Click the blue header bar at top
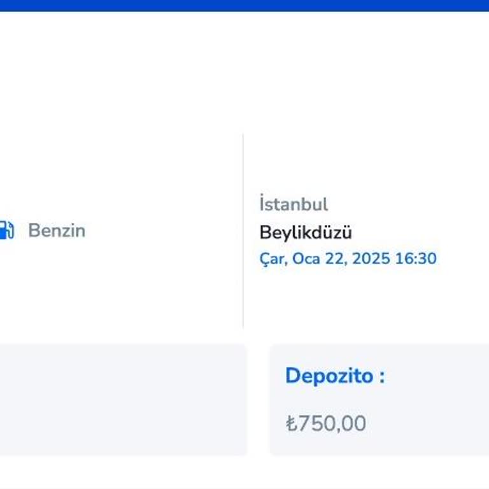 [x=244, y=5]
